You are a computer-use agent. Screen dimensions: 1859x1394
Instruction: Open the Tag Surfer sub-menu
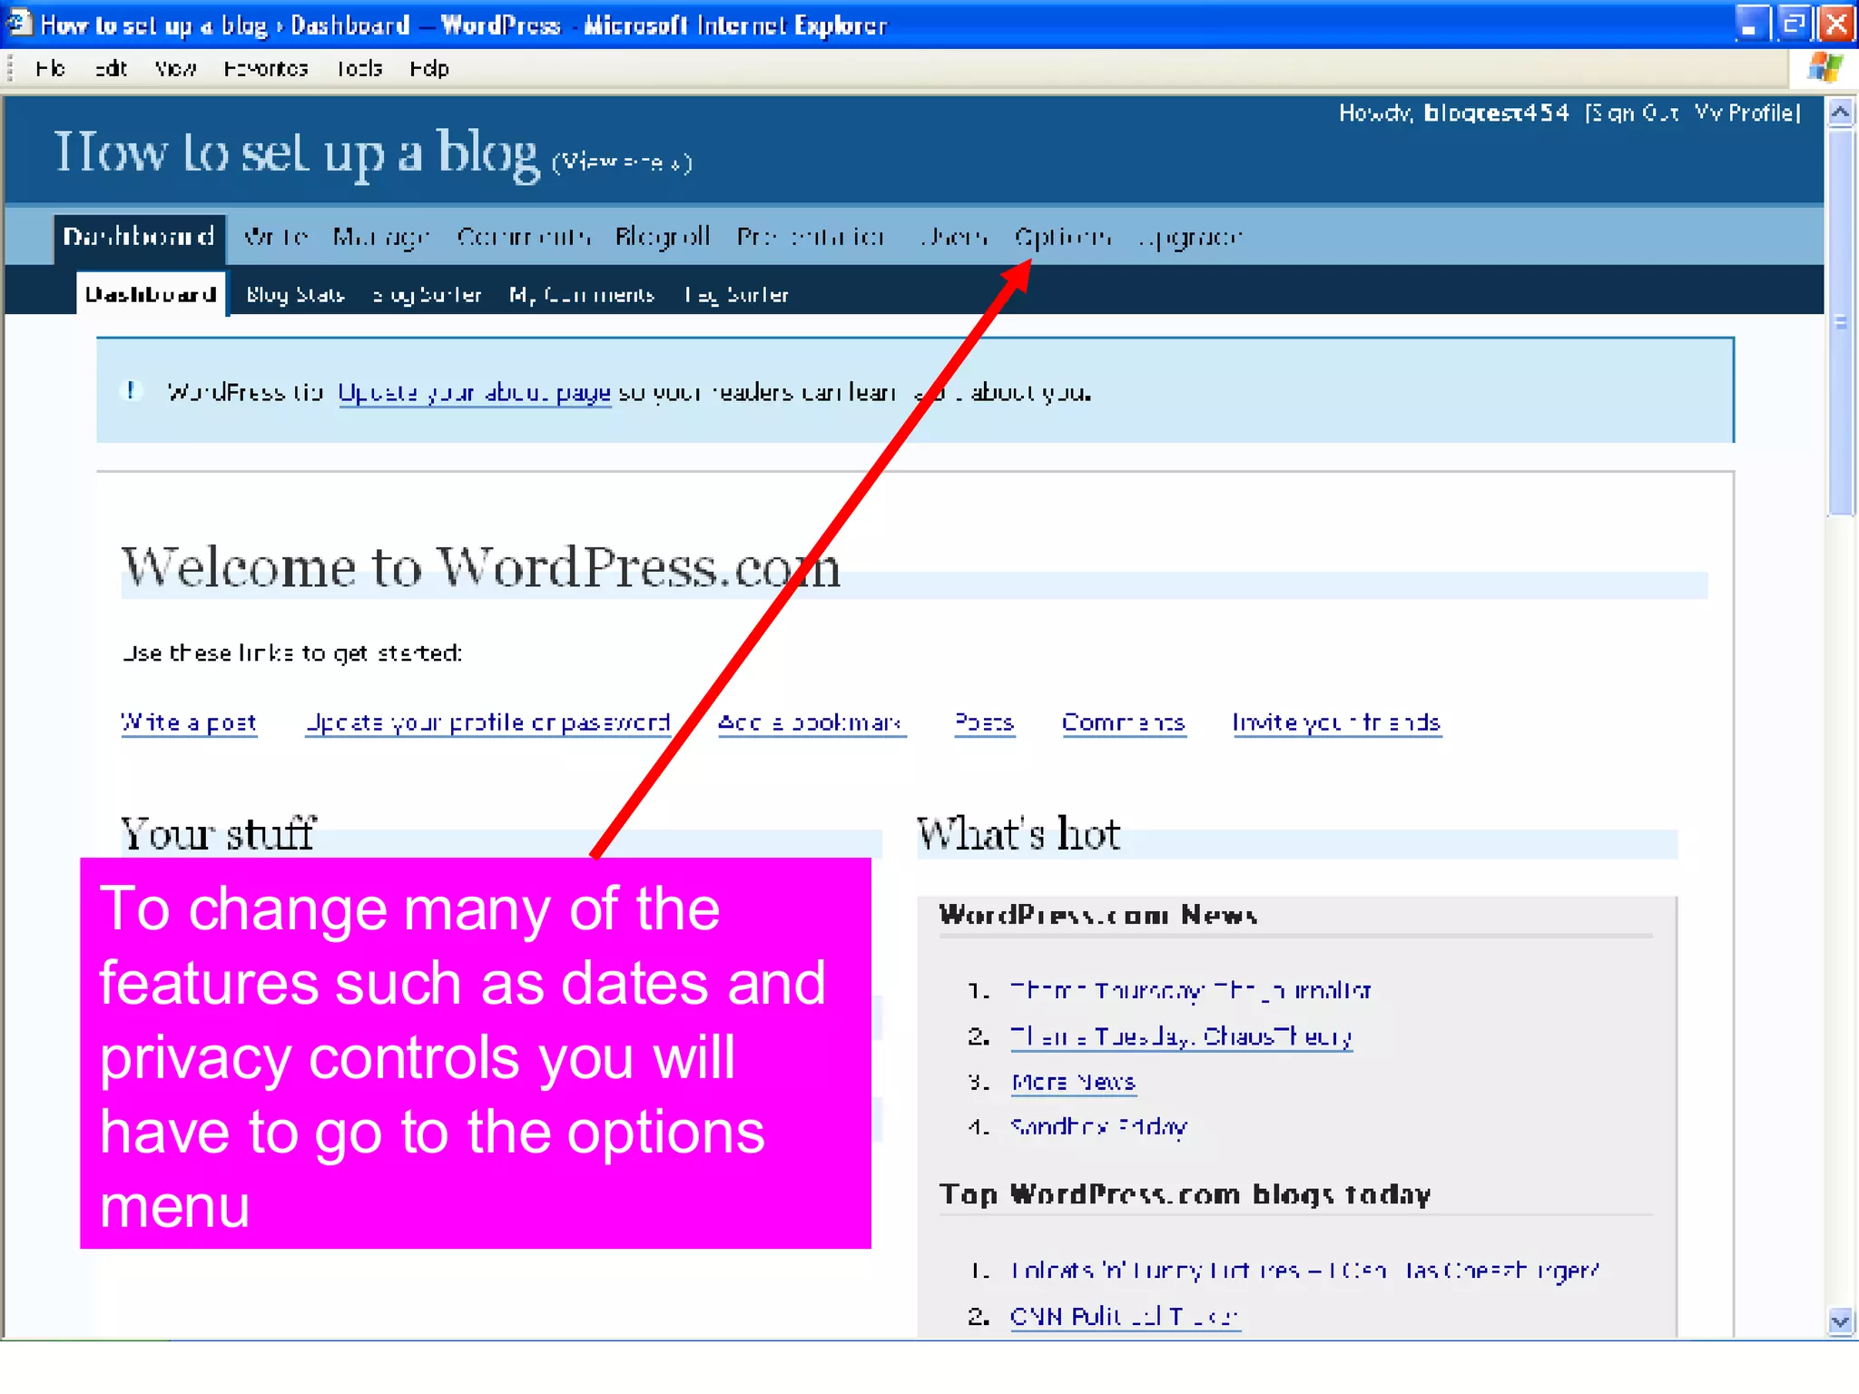[736, 294]
